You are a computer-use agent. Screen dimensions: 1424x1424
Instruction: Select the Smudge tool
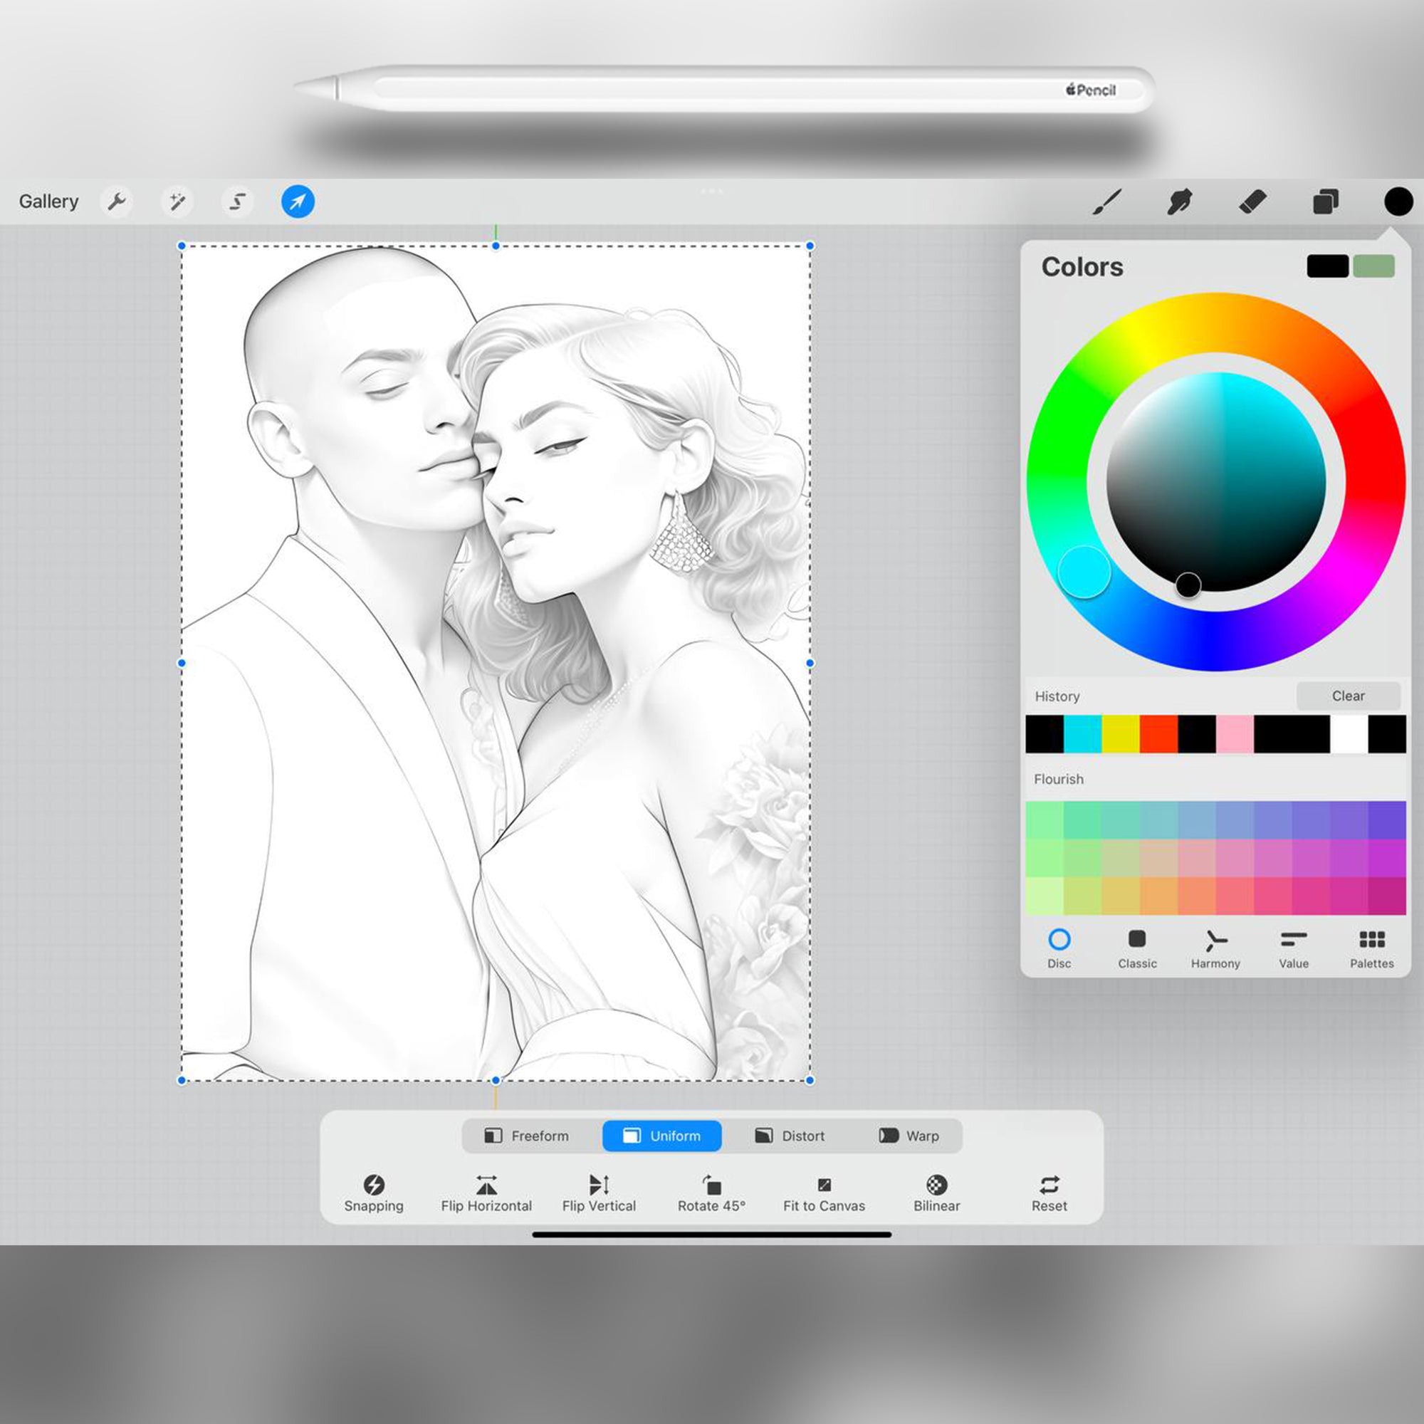pos(1180,201)
